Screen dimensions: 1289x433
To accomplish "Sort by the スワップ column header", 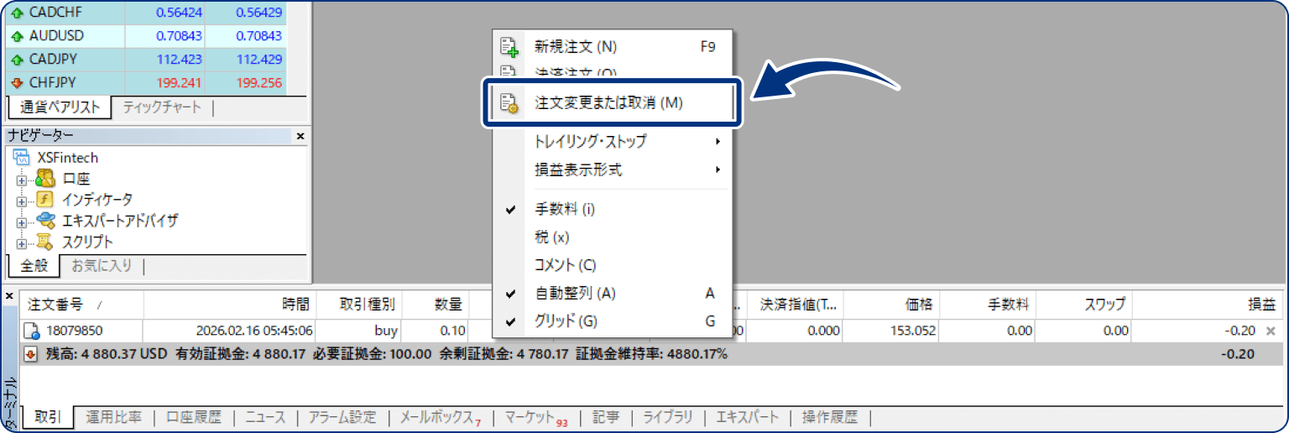I will click(1084, 305).
